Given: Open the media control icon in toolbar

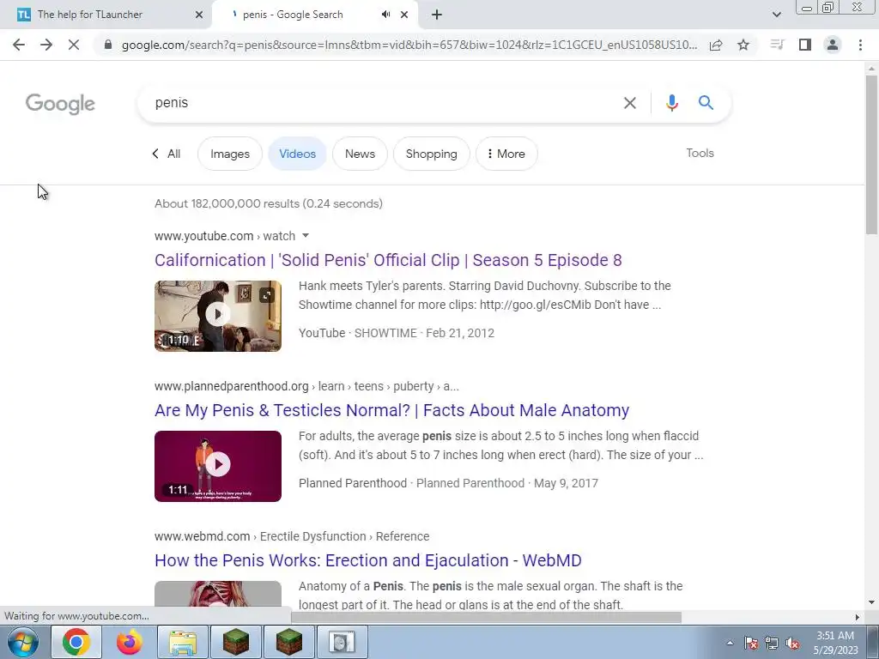Looking at the screenshot, I should click(x=777, y=45).
